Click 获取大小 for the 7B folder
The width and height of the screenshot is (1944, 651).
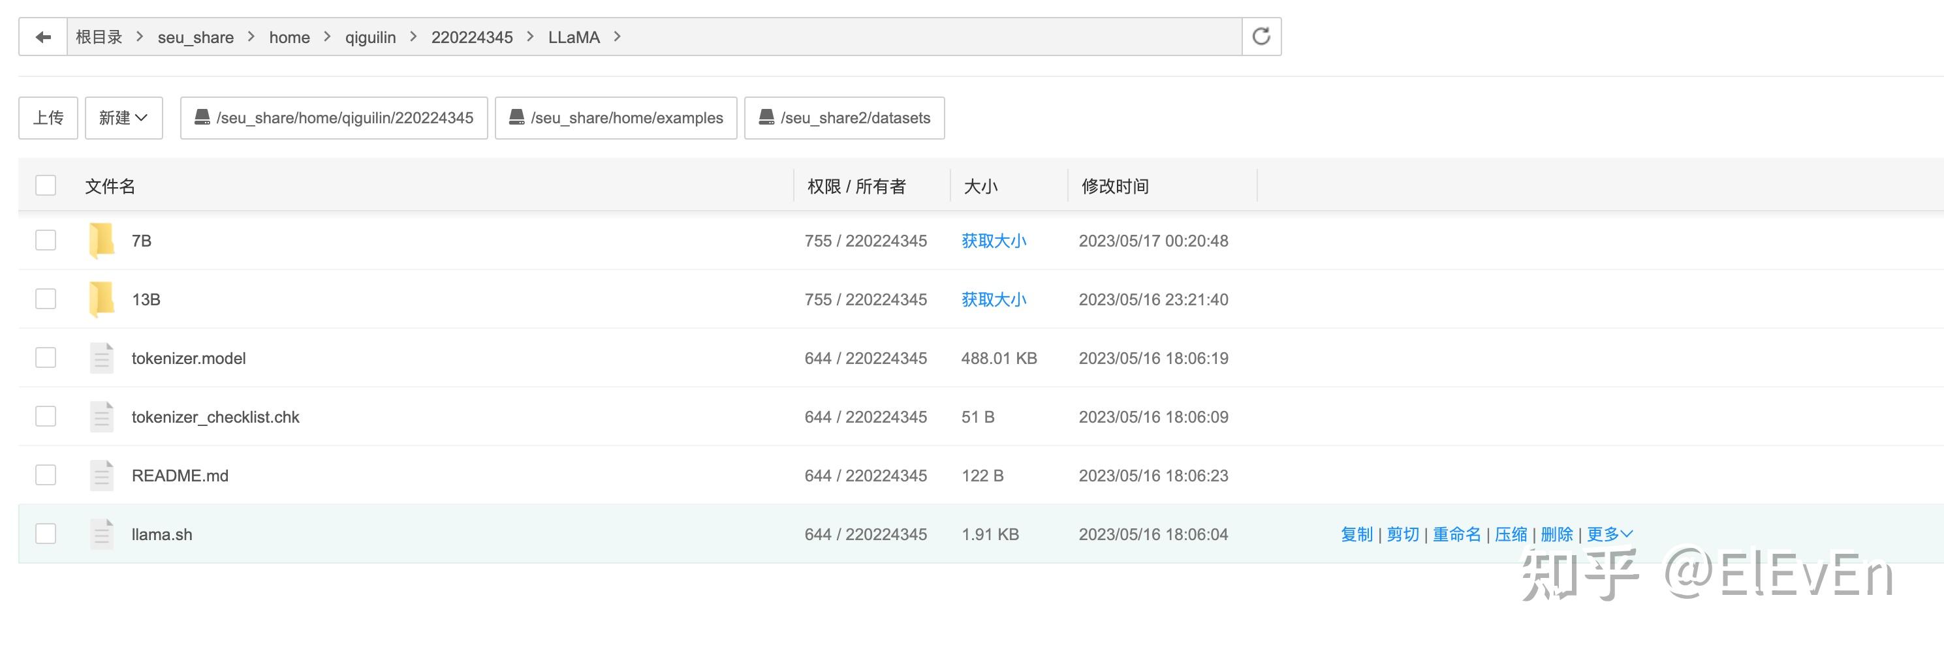tap(994, 241)
